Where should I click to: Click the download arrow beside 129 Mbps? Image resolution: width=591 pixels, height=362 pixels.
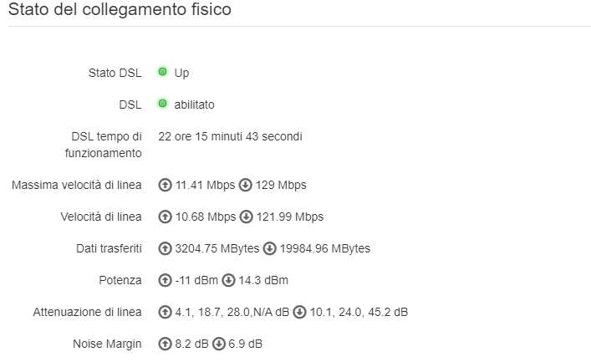click(245, 185)
